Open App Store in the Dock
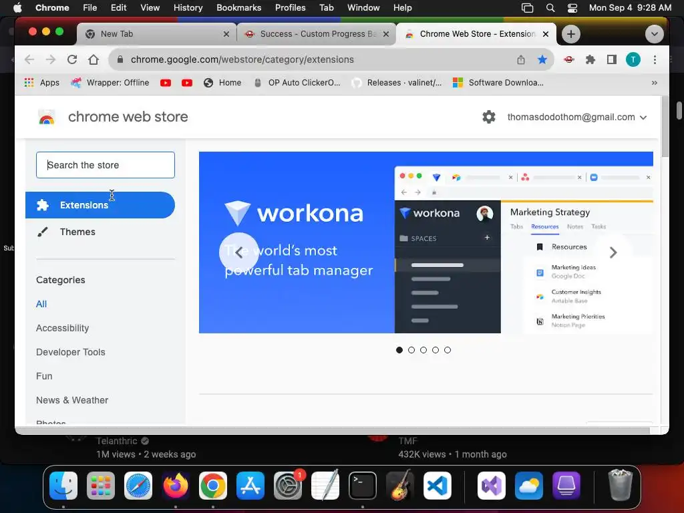 click(250, 485)
